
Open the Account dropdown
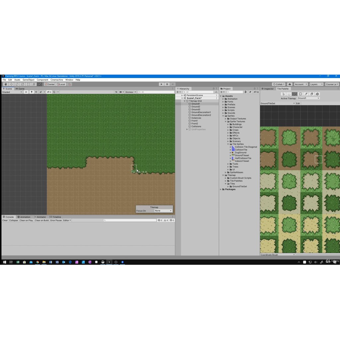pos(301,84)
